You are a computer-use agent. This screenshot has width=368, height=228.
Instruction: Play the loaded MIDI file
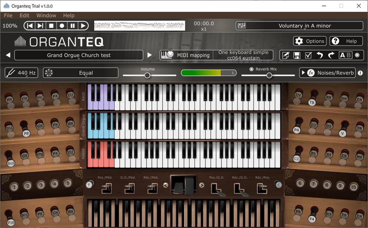click(x=83, y=26)
